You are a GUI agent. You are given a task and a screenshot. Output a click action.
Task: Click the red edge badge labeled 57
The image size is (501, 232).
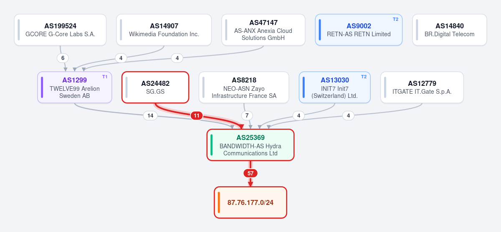coord(250,173)
